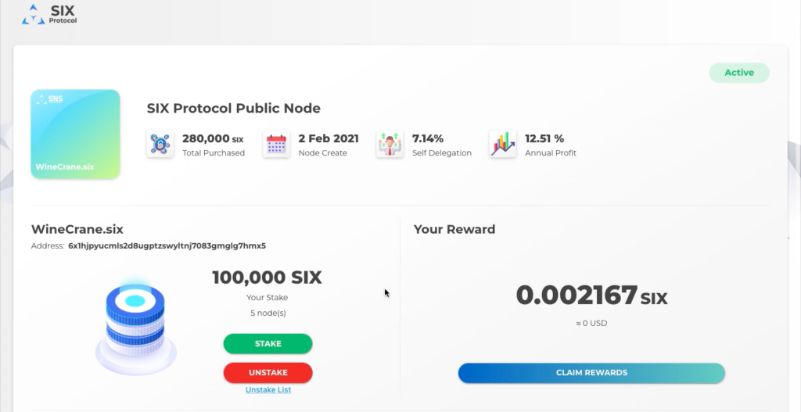Open the WineCrane.six node thumbnail
The width and height of the screenshot is (801, 412).
coord(76,134)
